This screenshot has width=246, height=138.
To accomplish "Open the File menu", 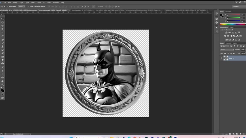I will (5, 3).
